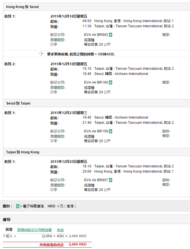Click flight number EVA Air BR892
This screenshot has width=190, height=249.
tap(96, 35)
